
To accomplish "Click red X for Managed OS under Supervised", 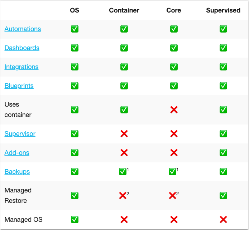I will point(223,220).
